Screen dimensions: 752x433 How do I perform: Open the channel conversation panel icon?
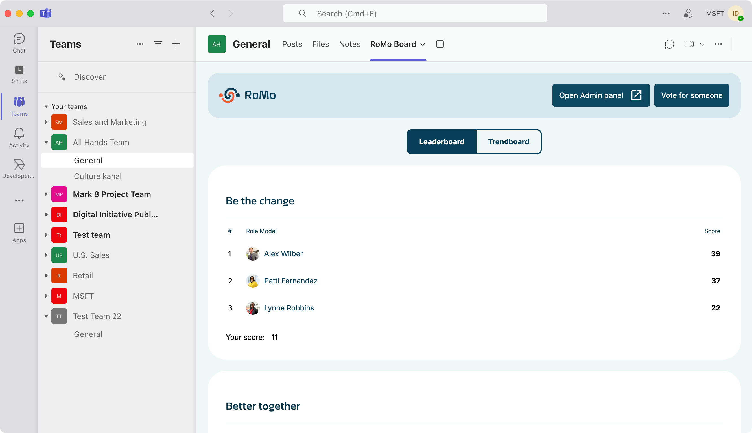(669, 44)
